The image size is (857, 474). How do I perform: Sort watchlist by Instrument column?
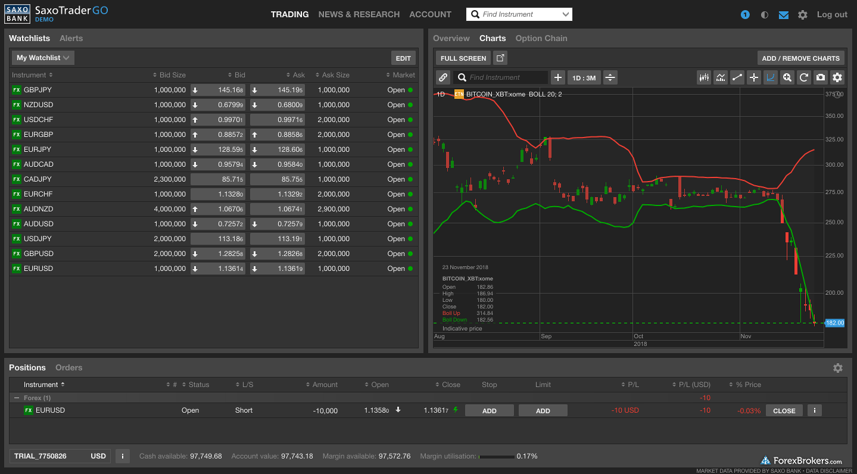pos(32,75)
